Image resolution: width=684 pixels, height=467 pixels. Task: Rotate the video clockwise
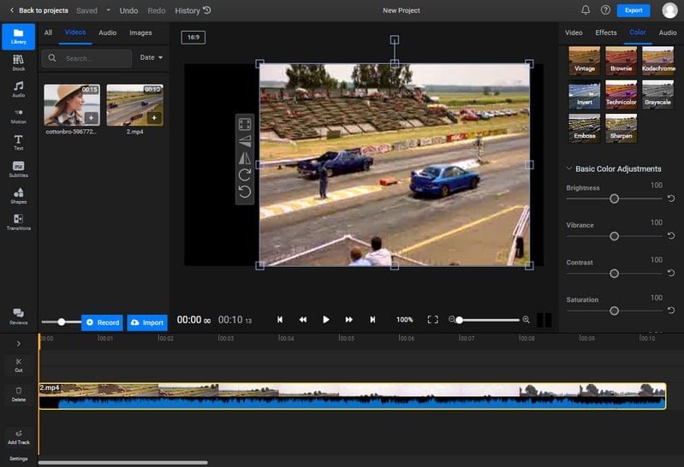(x=245, y=174)
